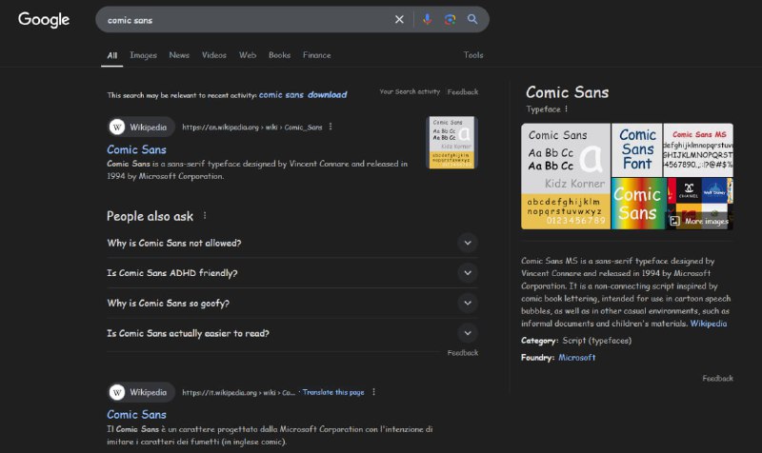Open the thumbnail beside first Wikipedia result
Image resolution: width=762 pixels, height=453 pixels.
click(x=451, y=142)
